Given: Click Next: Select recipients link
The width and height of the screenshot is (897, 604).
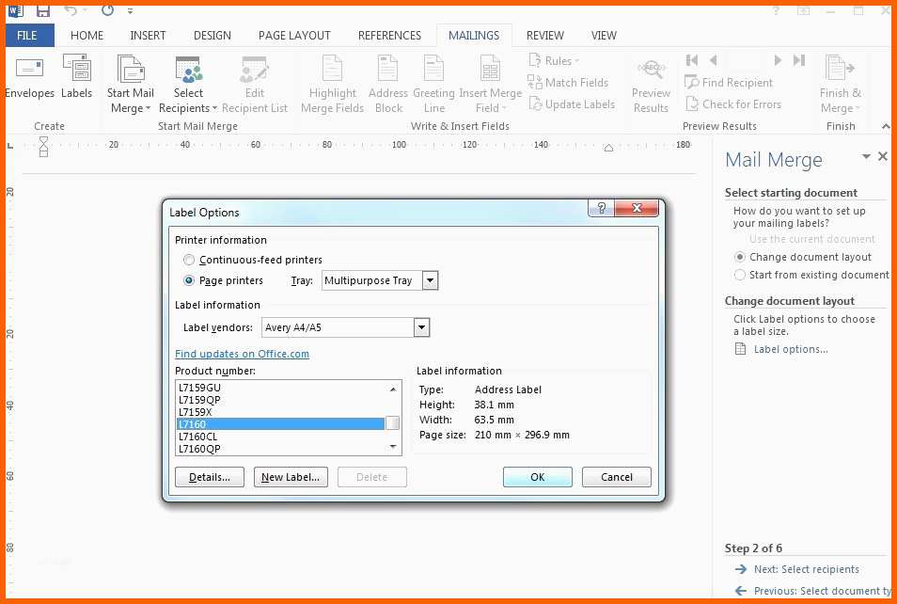Looking at the screenshot, I should click(807, 569).
